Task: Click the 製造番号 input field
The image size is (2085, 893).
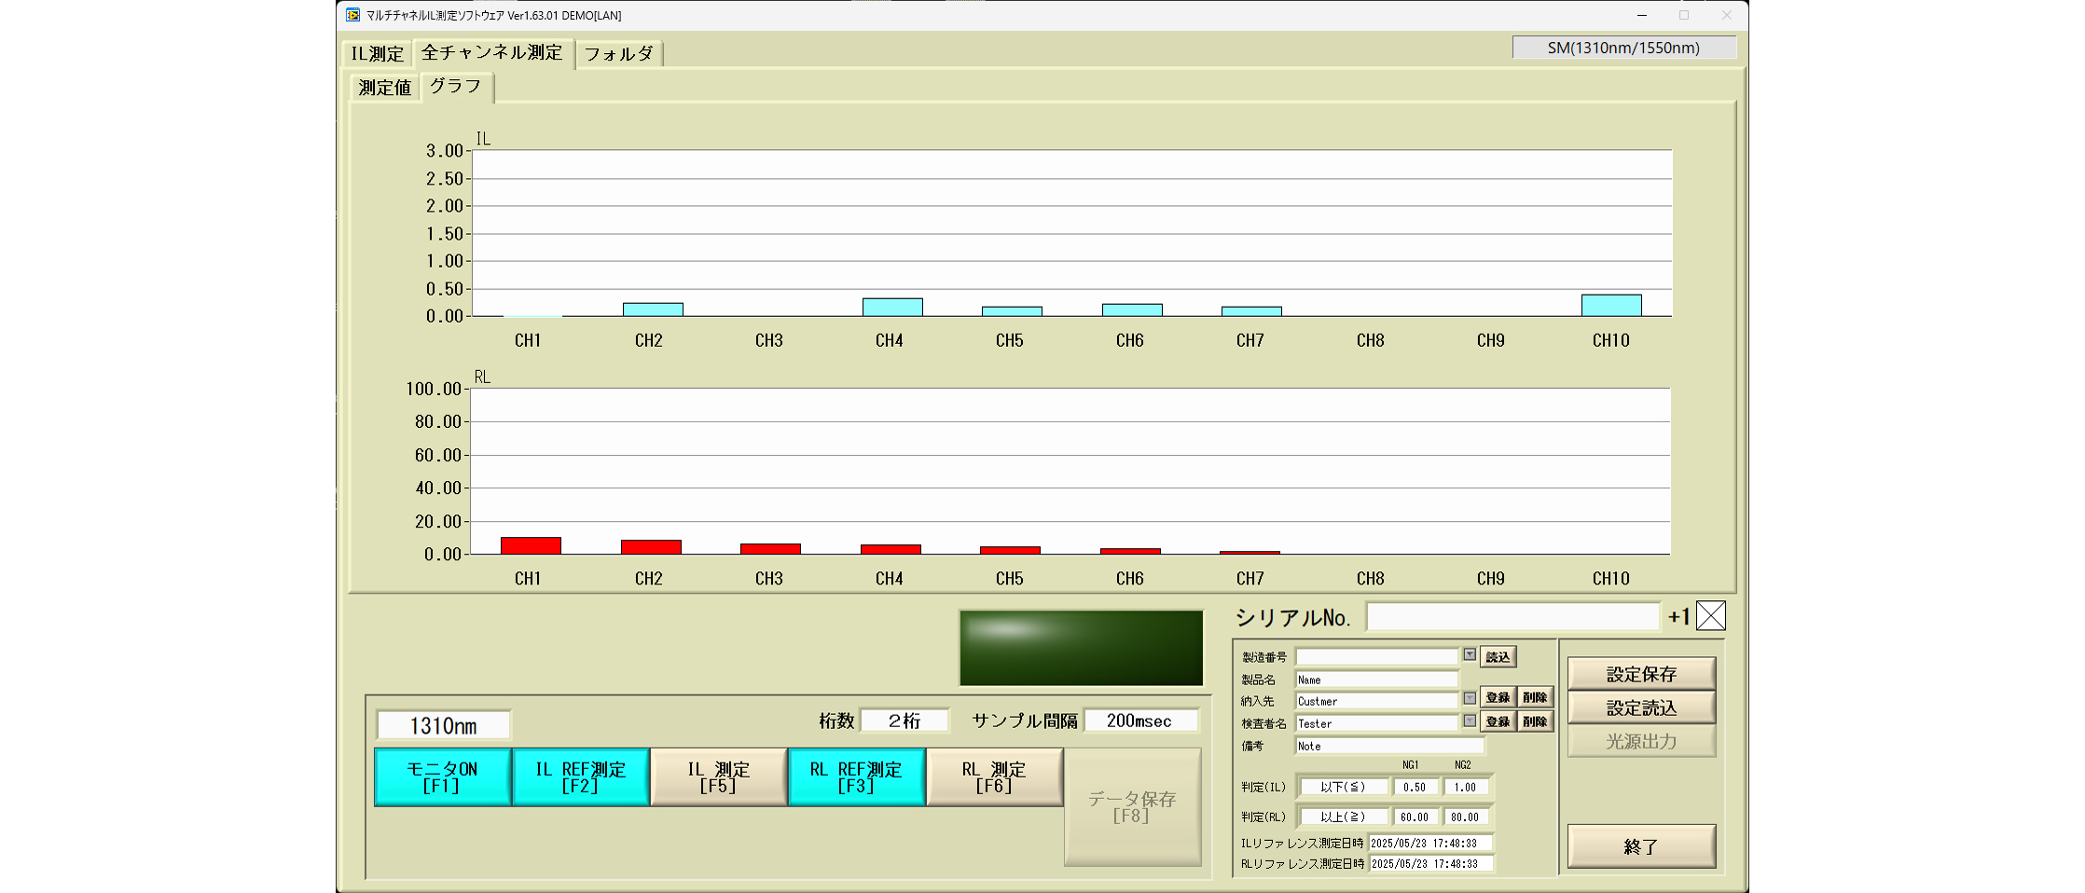Action: click(x=1376, y=657)
